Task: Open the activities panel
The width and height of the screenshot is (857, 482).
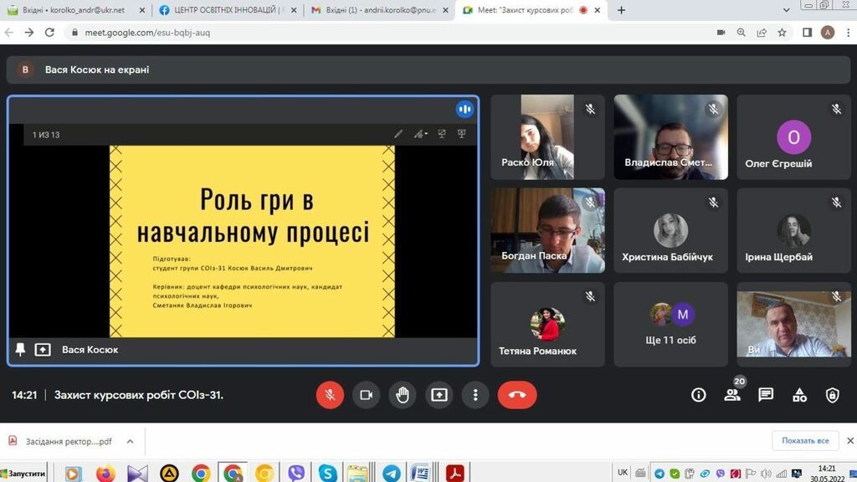Action: pyautogui.click(x=799, y=395)
